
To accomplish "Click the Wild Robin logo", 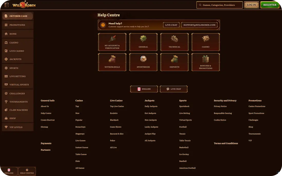I will tap(24, 5).
